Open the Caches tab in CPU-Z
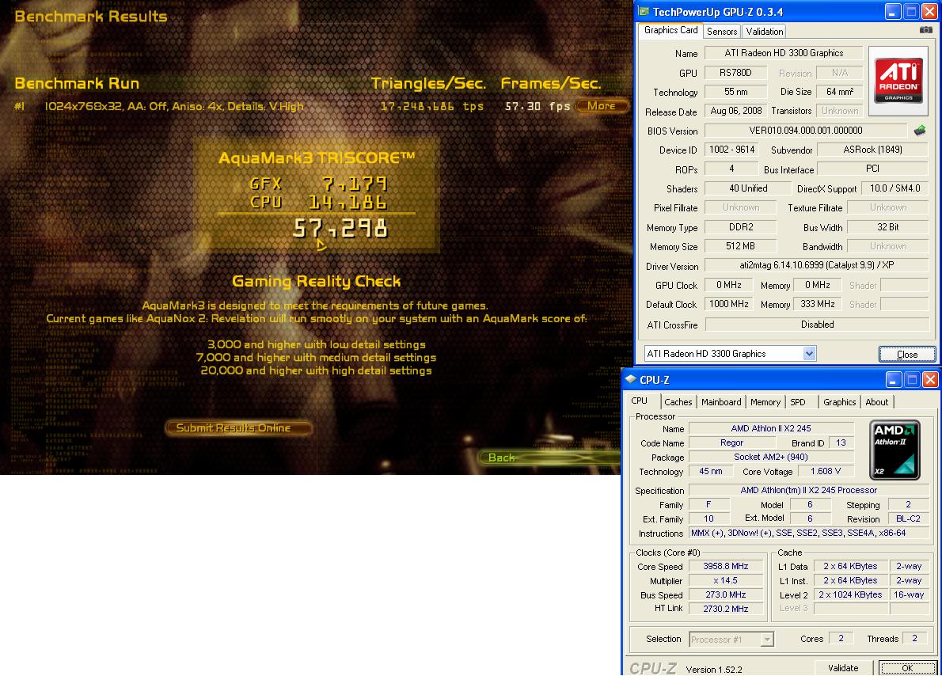Image resolution: width=942 pixels, height=676 pixels. pyautogui.click(x=678, y=402)
